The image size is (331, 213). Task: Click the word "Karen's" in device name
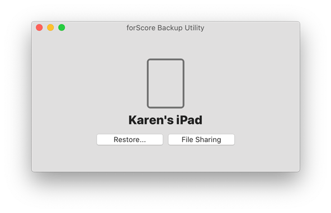tap(151, 120)
